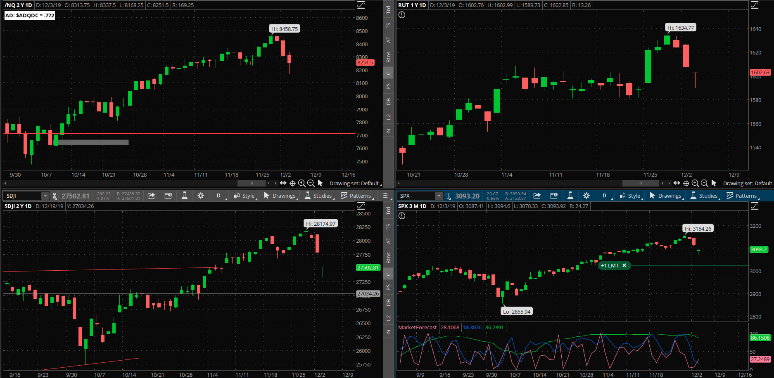Open Patterns menu in $DJI toolbar
Image resolution: width=774 pixels, height=378 pixels.
(357, 196)
